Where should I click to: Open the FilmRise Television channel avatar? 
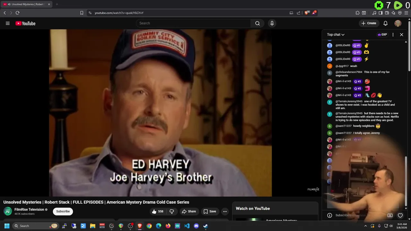point(8,211)
